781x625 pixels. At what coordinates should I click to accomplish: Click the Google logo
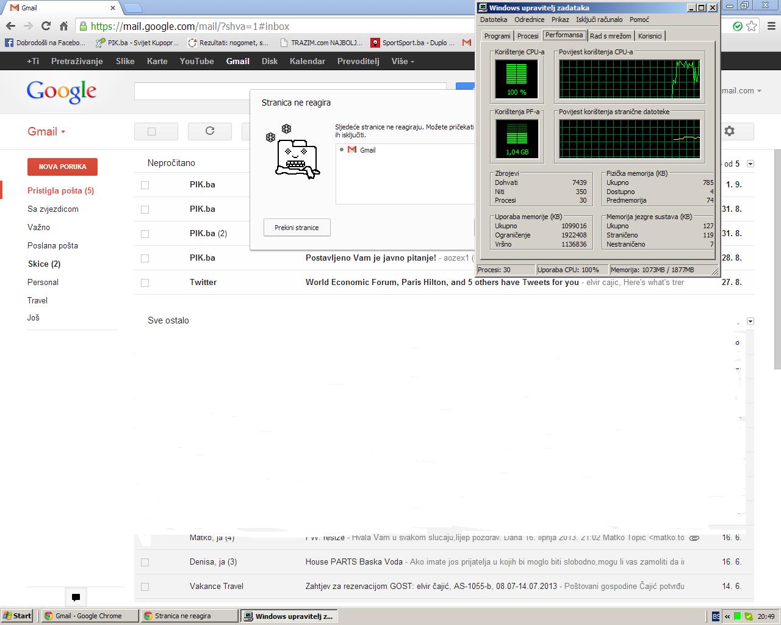point(62,92)
